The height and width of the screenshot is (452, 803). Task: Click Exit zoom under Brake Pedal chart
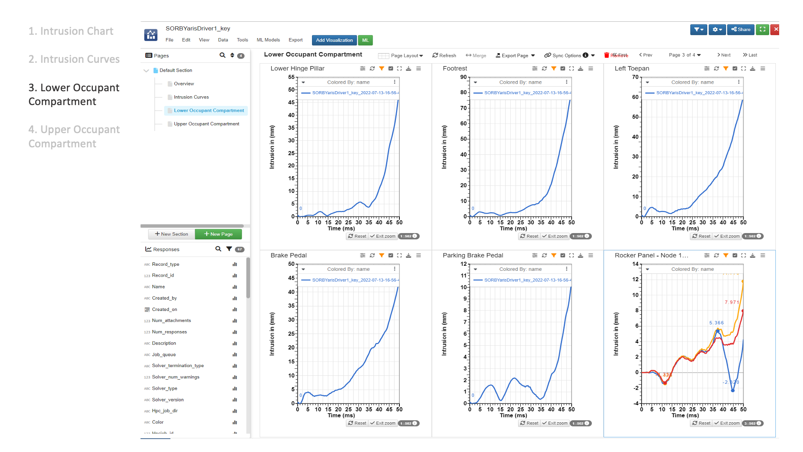point(383,424)
